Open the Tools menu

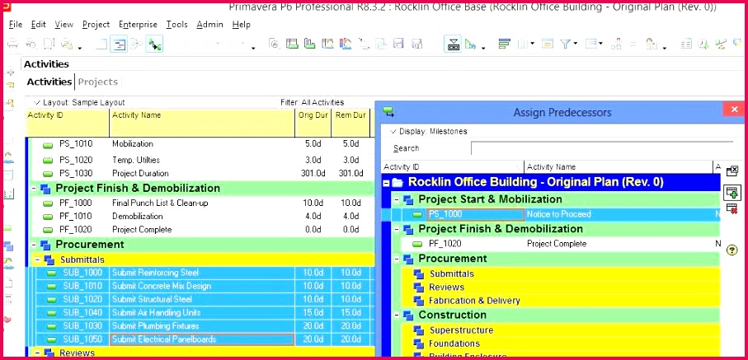(176, 25)
